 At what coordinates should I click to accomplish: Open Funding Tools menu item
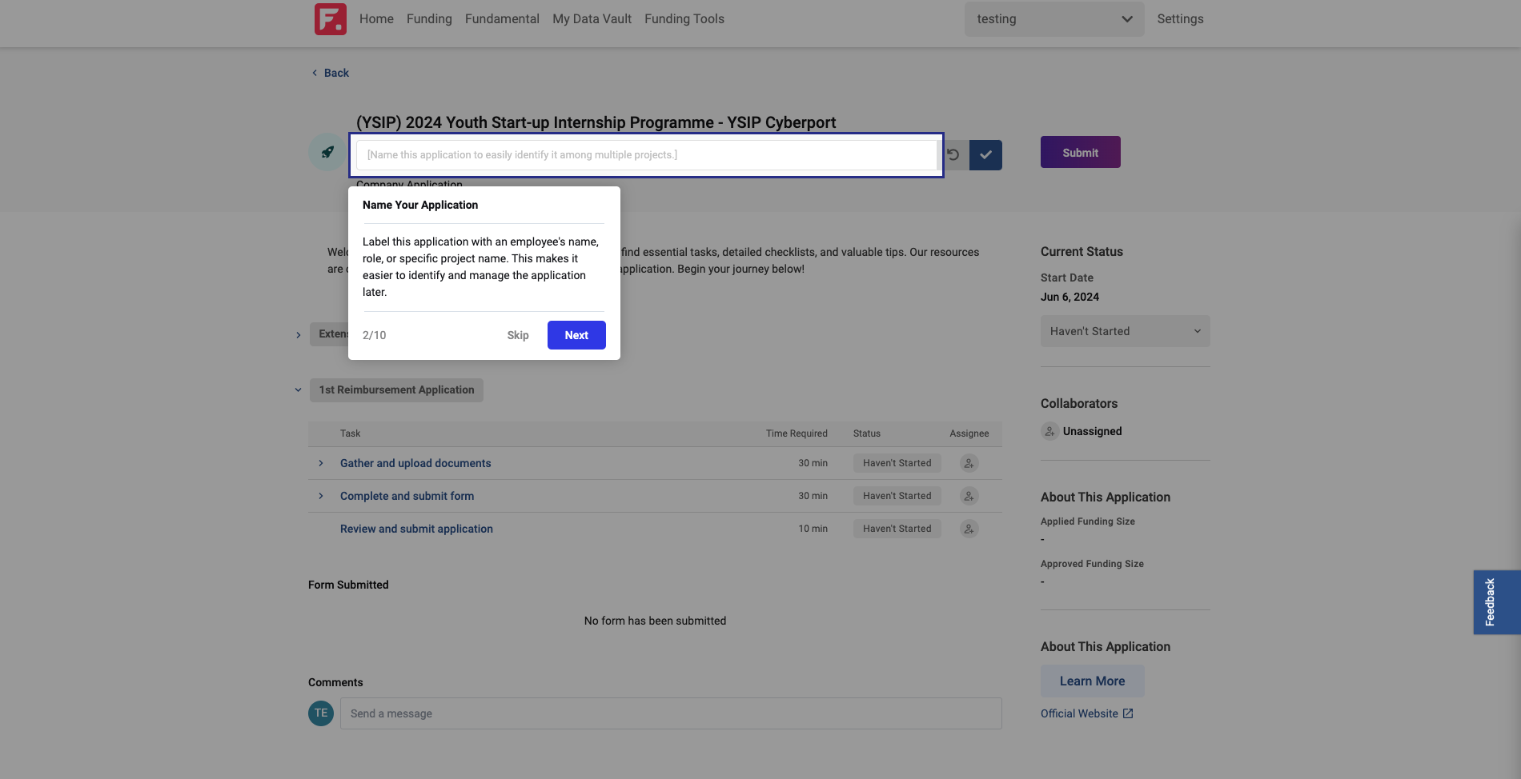[684, 19]
